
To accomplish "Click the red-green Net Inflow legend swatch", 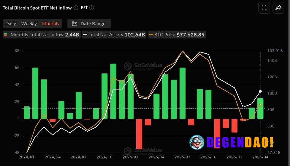I will pyautogui.click(x=5, y=34).
